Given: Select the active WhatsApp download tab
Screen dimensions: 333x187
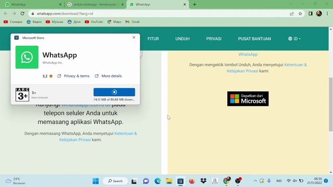Looking at the screenshot, I should (x=158, y=5).
